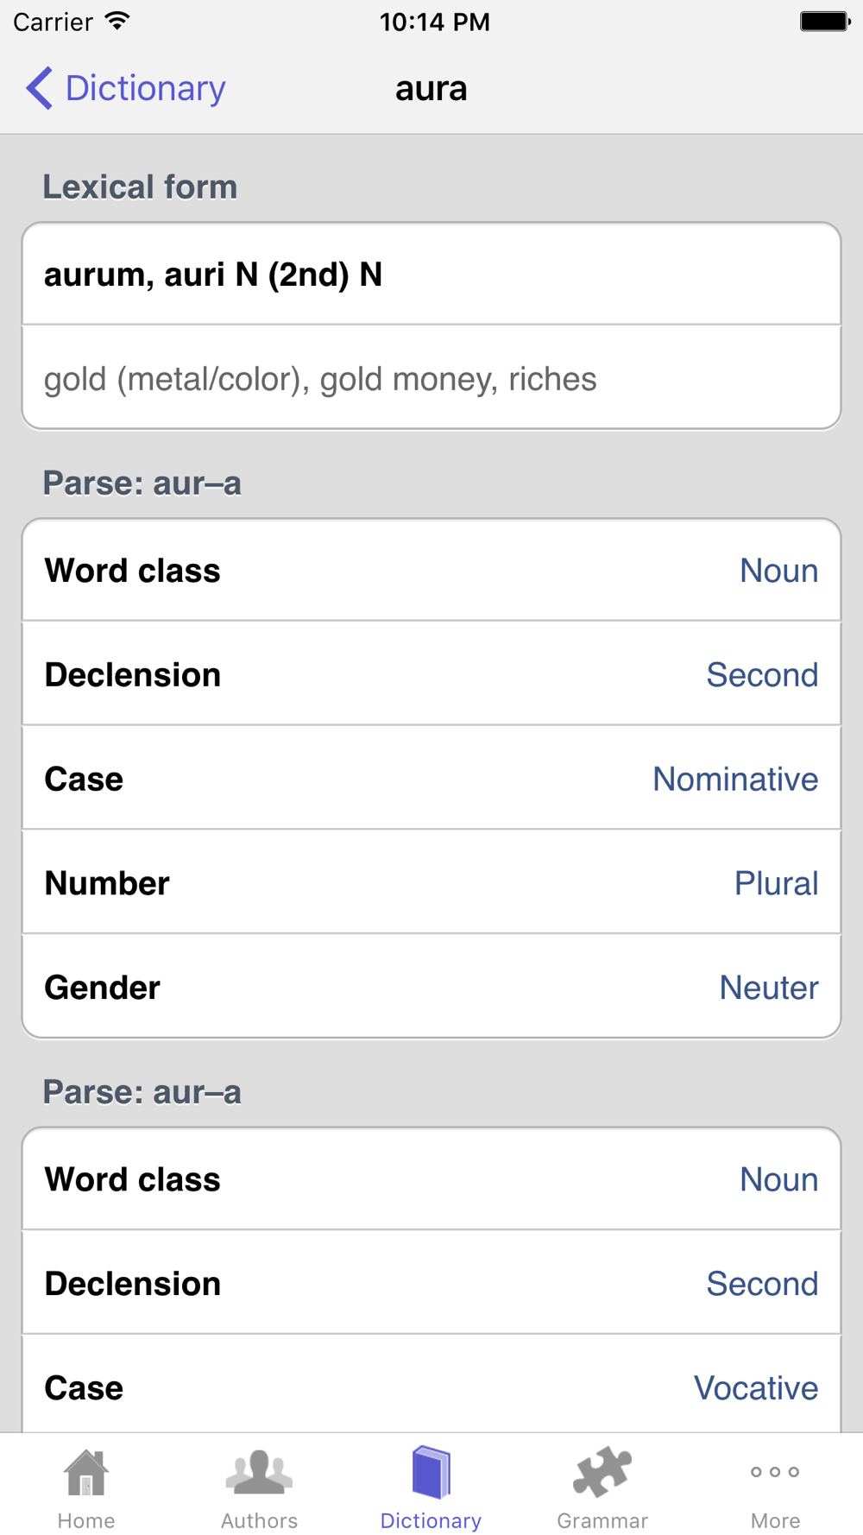Tap the Wi-Fi signal icon
The image size is (863, 1535).
(117, 22)
